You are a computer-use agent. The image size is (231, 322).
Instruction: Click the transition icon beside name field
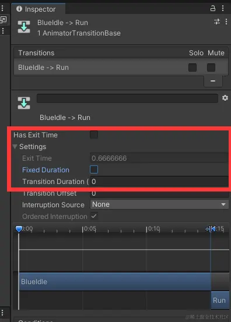(x=24, y=102)
